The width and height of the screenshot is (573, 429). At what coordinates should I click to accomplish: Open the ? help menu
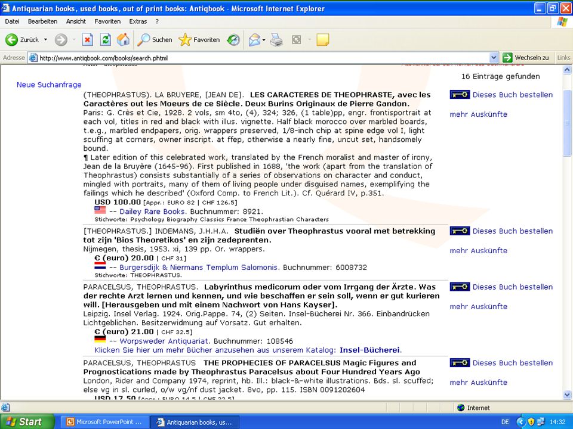(157, 21)
